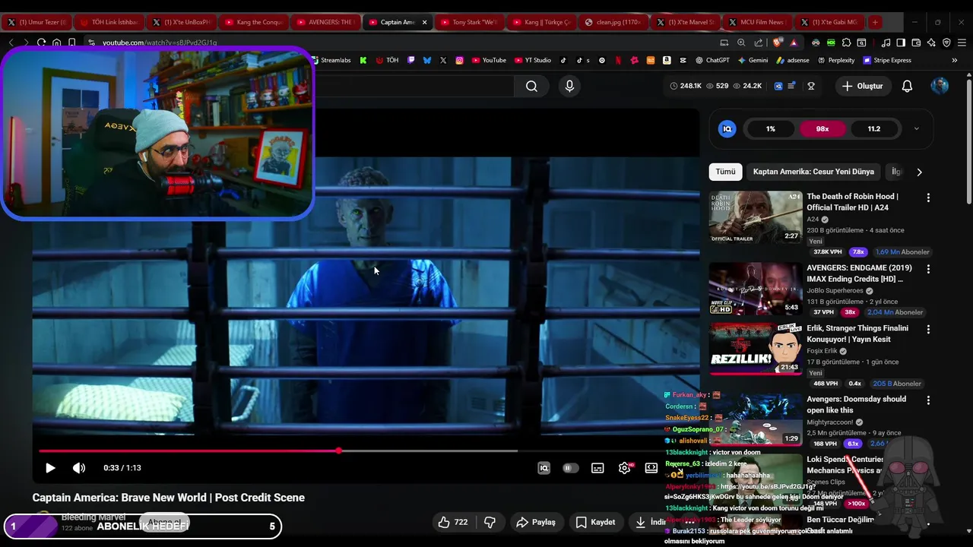The image size is (973, 547).
Task: Open Brave Shields lion icon
Action: pyautogui.click(x=777, y=43)
